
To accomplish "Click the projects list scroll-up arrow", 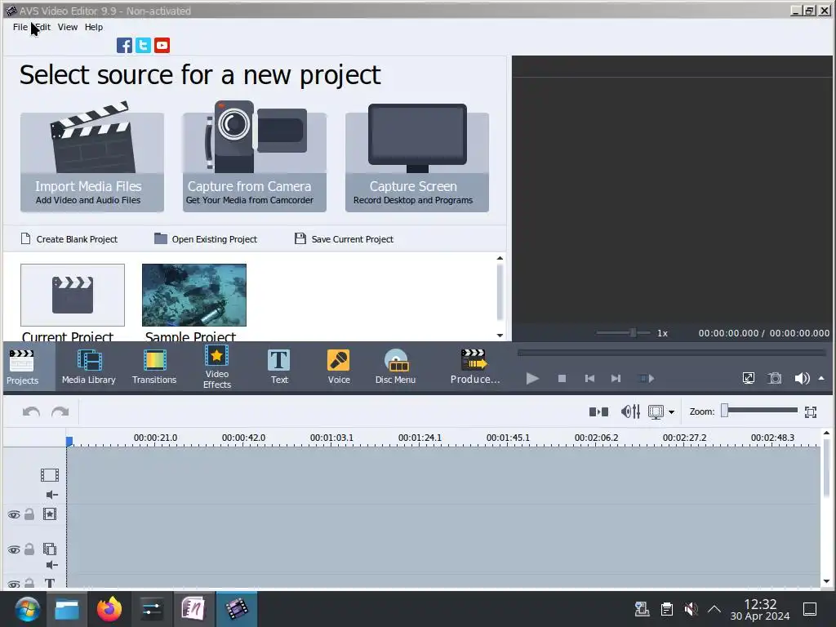I will [x=500, y=258].
